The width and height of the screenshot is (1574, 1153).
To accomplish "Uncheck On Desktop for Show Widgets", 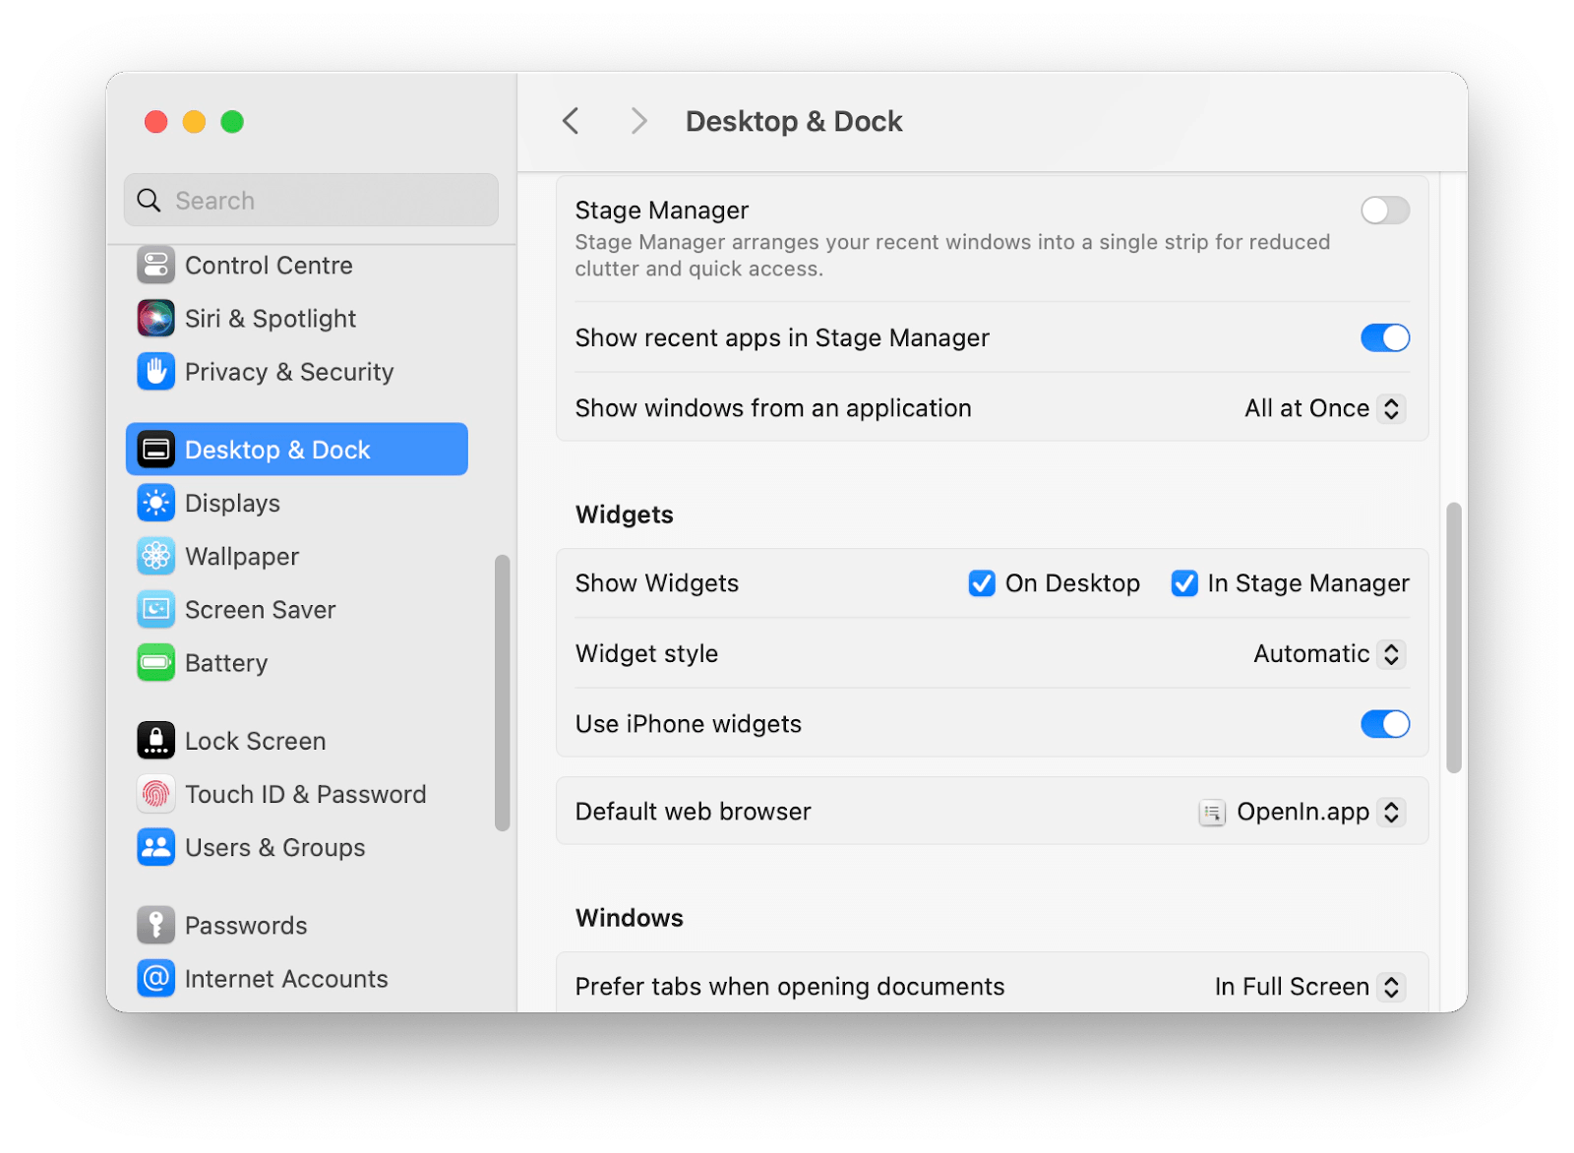I will pyautogui.click(x=982, y=582).
